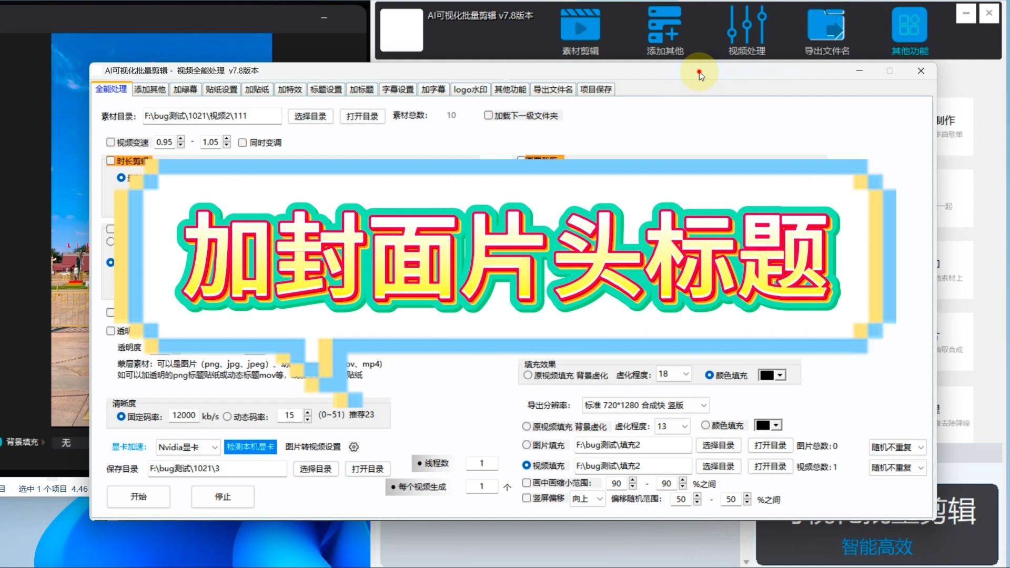Switch to the 添加其他 tab

(x=149, y=89)
